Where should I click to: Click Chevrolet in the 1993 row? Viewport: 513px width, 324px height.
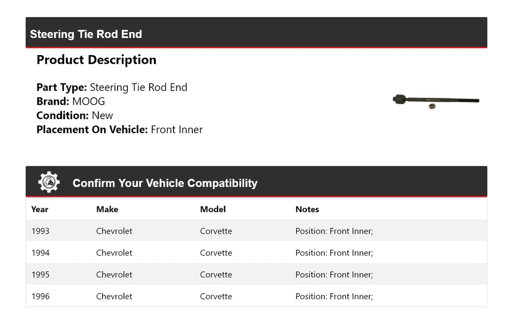coord(114,231)
